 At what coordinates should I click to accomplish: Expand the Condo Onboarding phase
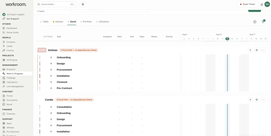tap(51, 113)
